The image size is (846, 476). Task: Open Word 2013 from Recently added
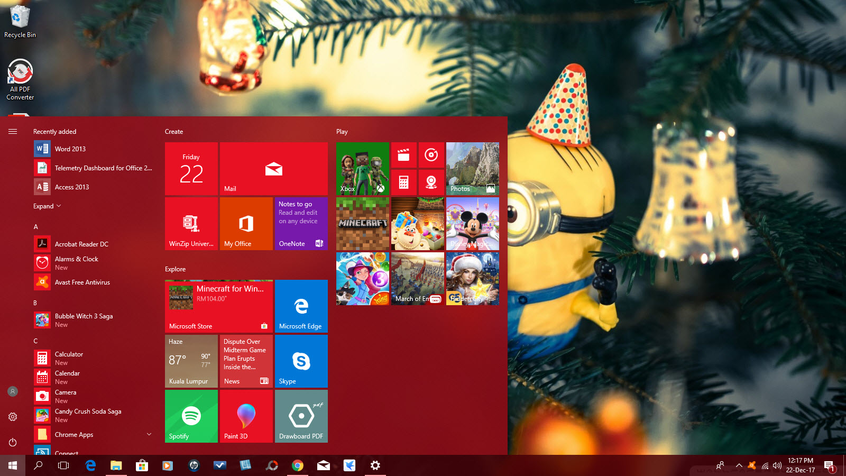point(93,149)
